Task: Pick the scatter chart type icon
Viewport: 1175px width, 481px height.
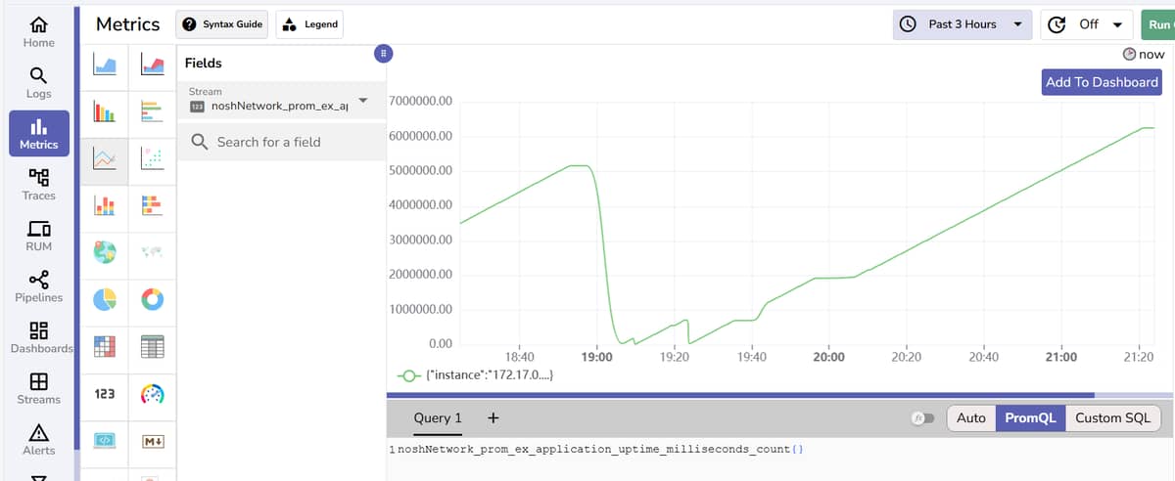Action: click(x=152, y=157)
